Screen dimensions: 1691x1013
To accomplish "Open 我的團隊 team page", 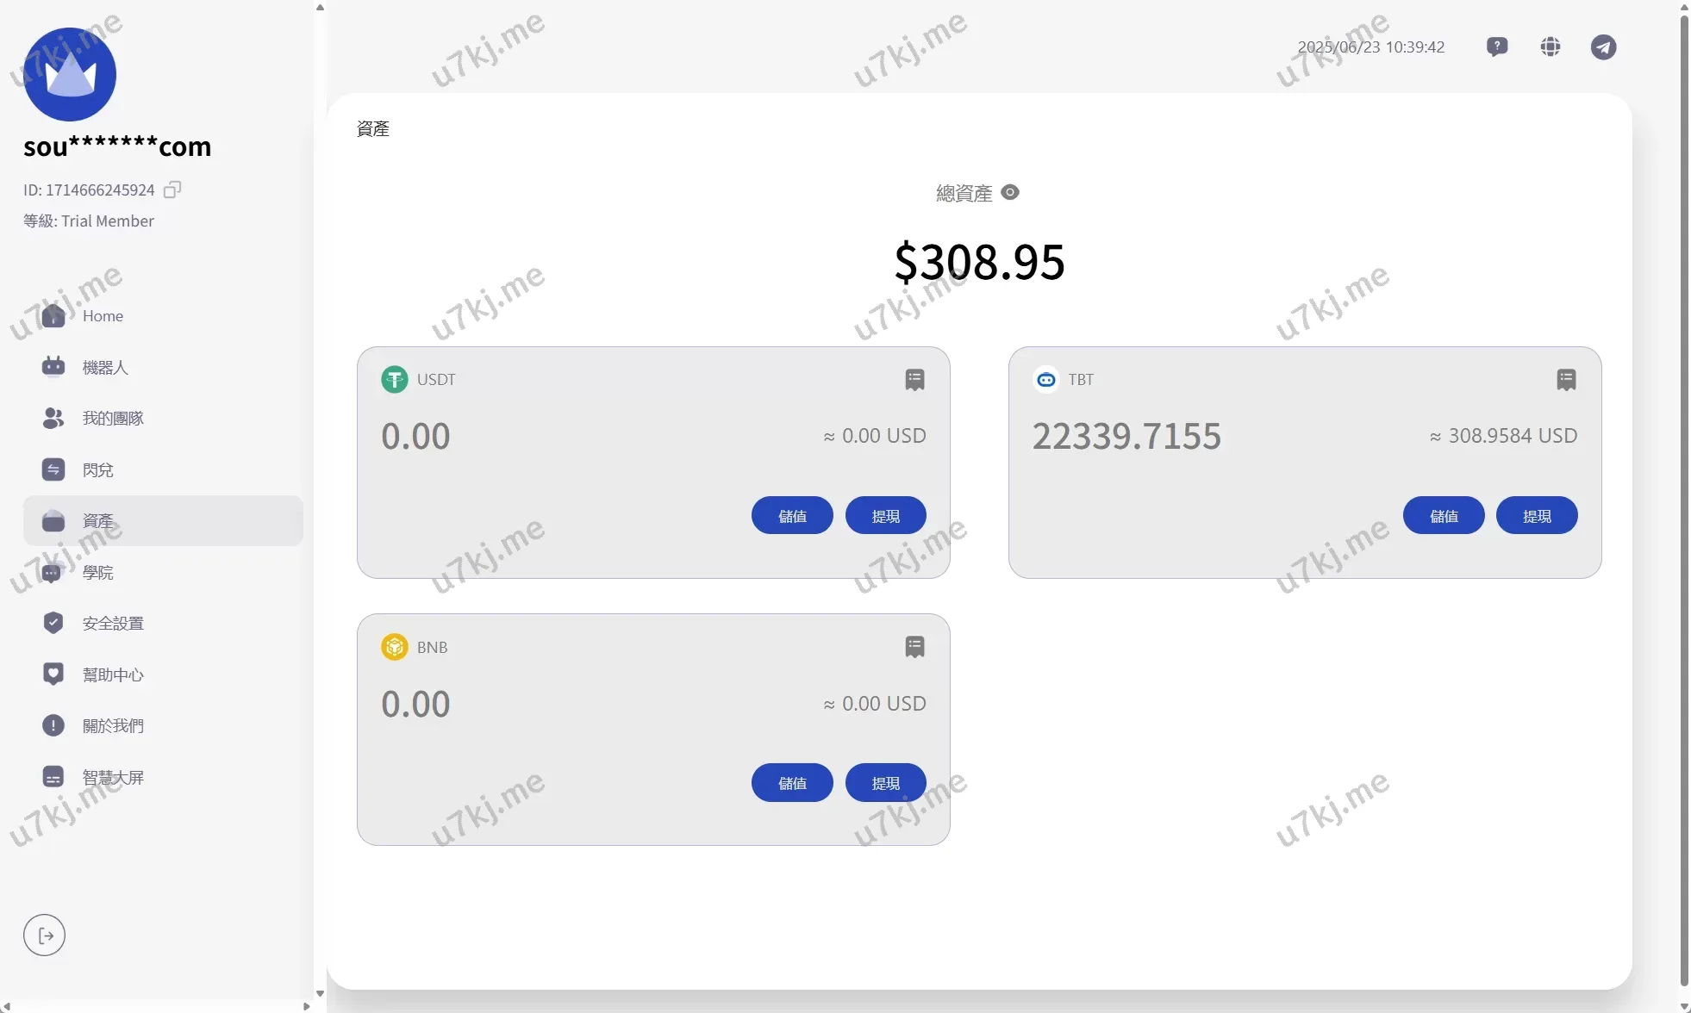I will click(x=112, y=419).
